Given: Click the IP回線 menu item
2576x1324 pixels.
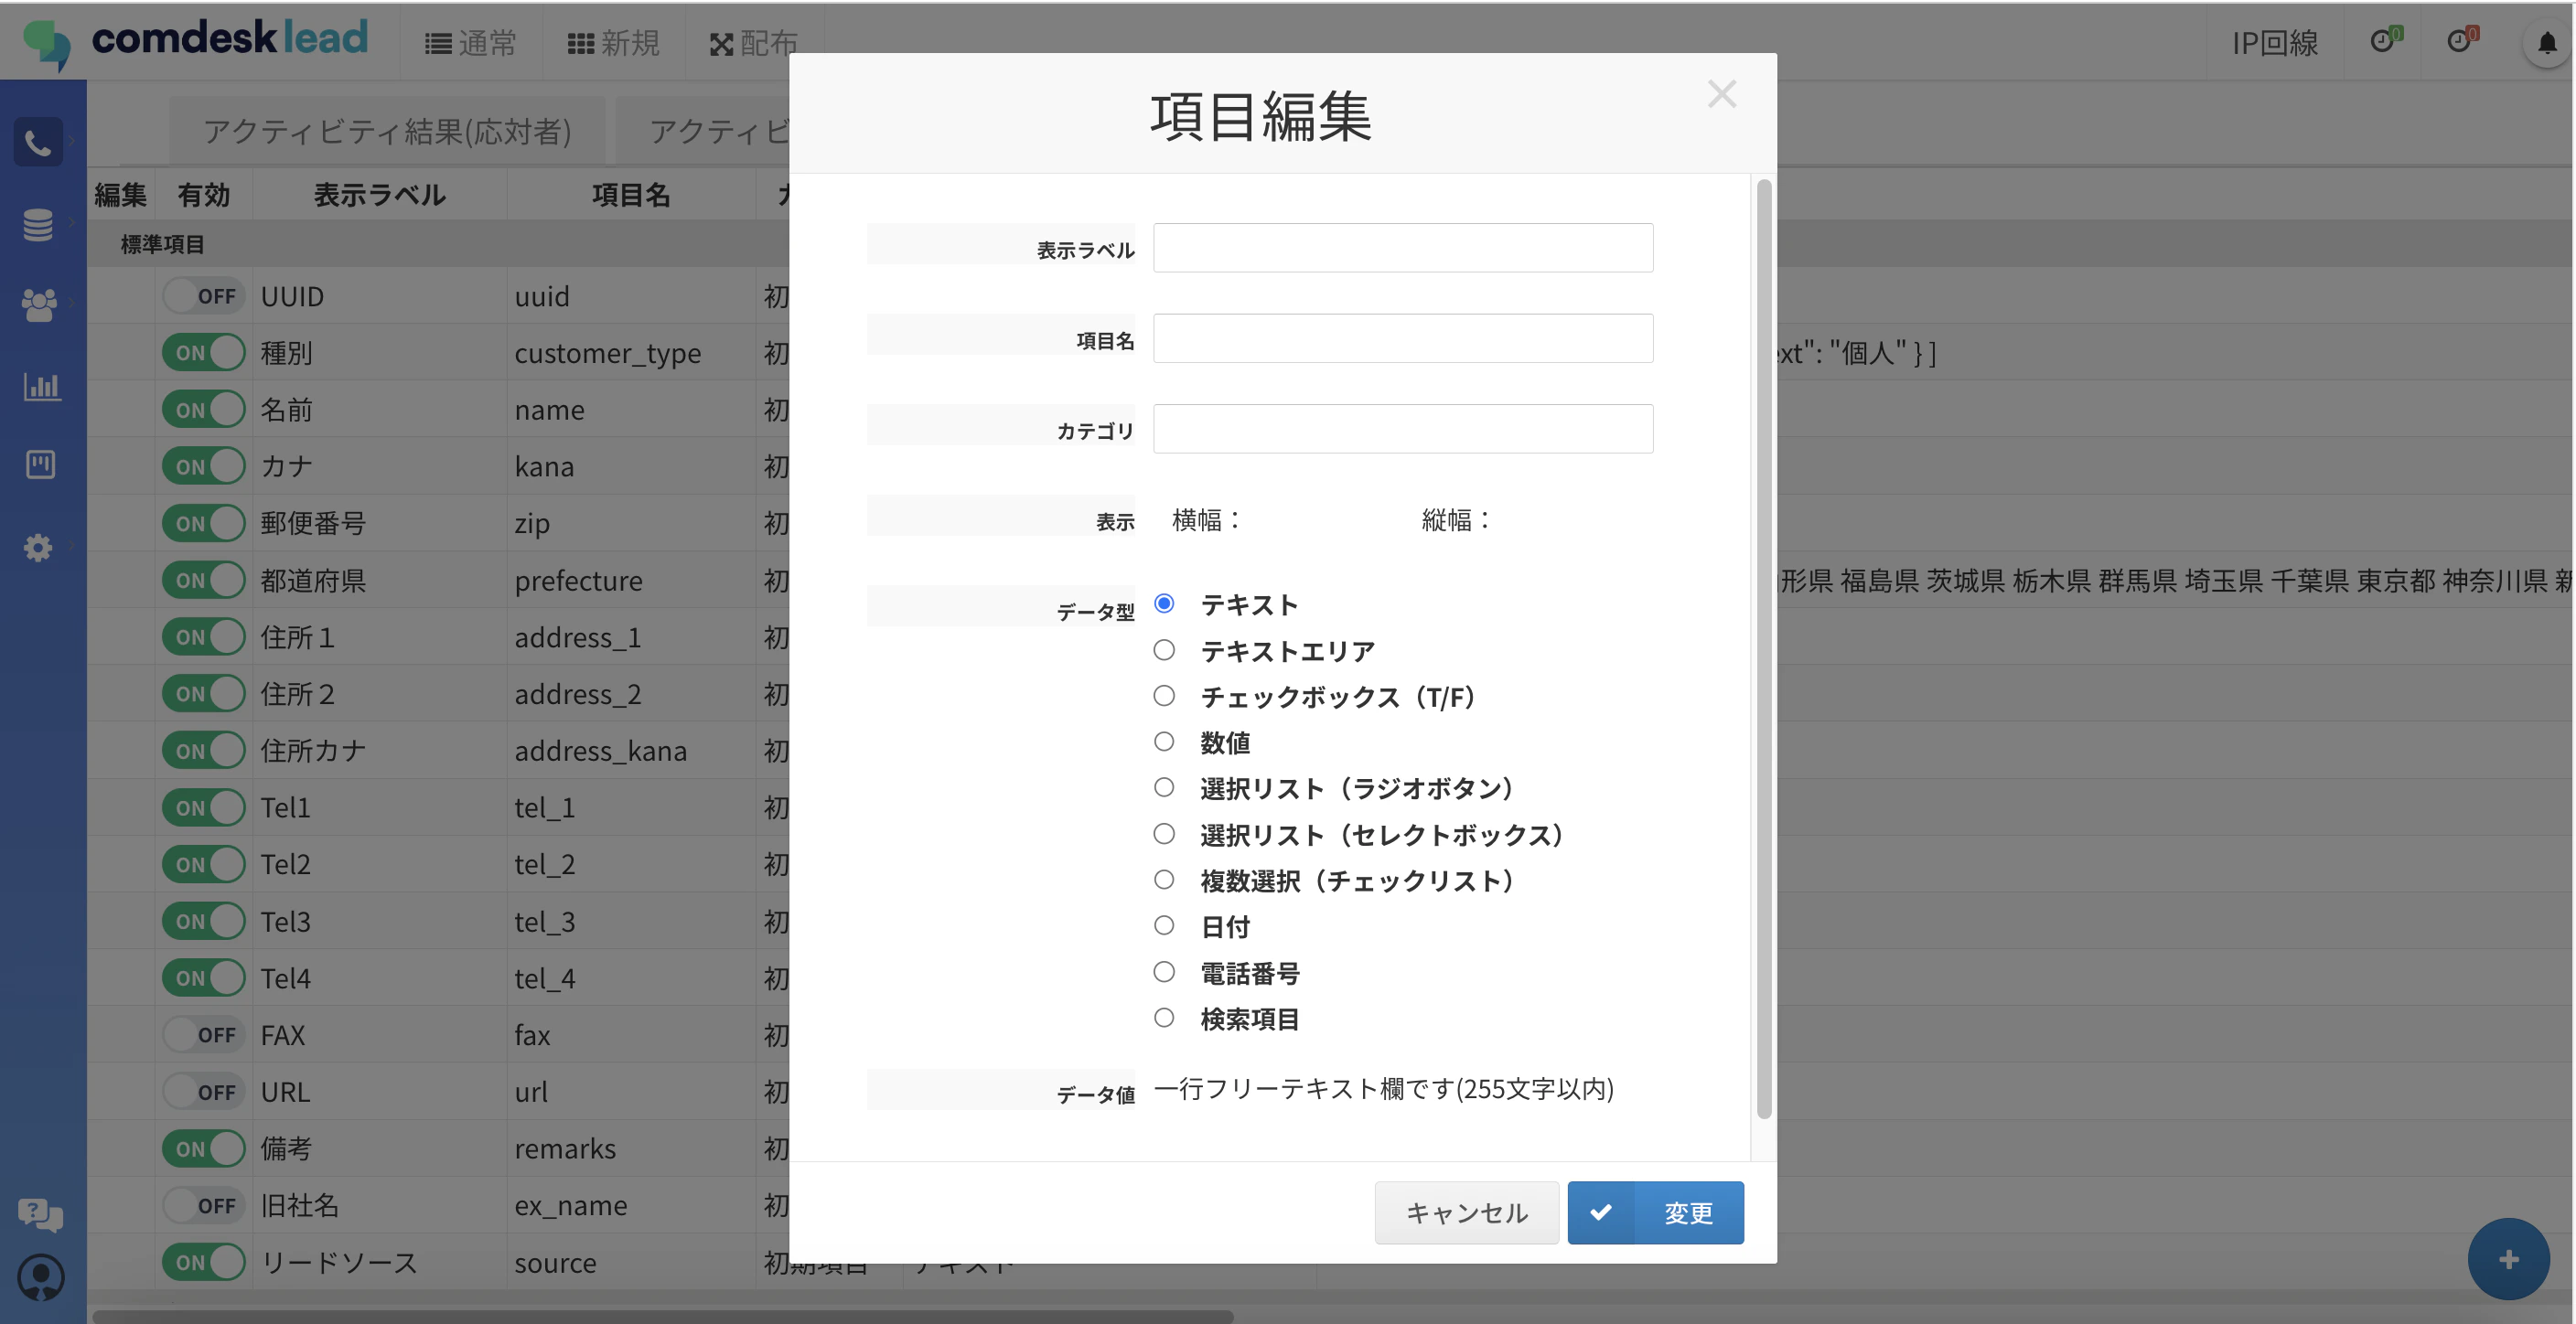Looking at the screenshot, I should click(x=2275, y=43).
